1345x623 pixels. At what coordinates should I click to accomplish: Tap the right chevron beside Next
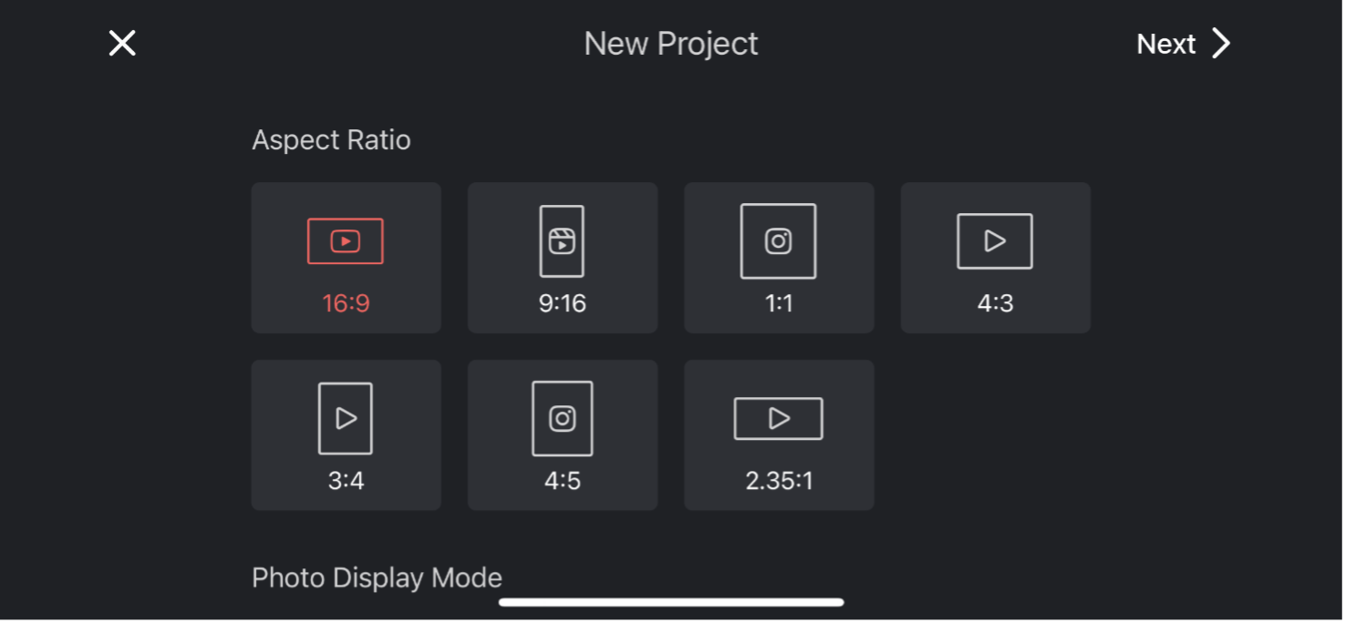click(x=1221, y=43)
